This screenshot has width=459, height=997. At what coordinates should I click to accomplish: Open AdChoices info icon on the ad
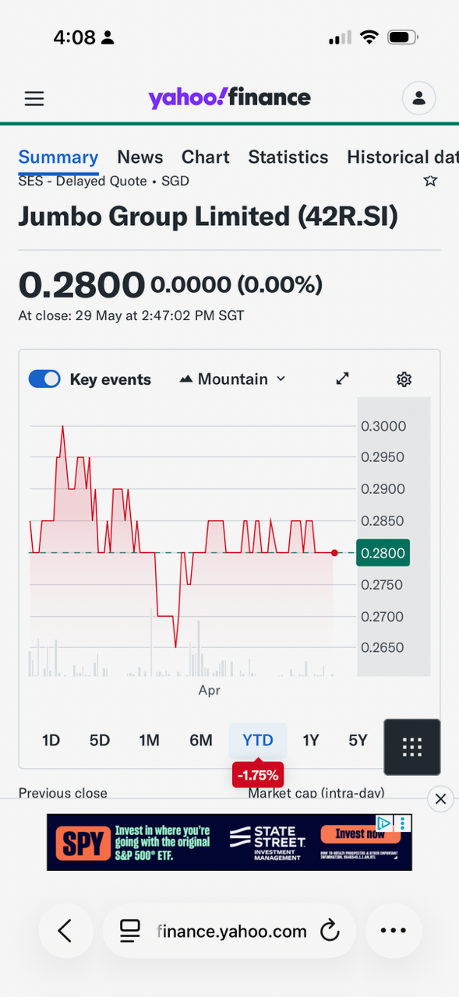[x=383, y=823]
